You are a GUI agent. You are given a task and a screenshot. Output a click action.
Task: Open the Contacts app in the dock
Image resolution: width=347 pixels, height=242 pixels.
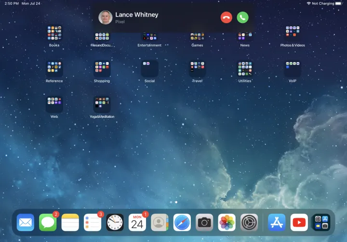(x=160, y=222)
